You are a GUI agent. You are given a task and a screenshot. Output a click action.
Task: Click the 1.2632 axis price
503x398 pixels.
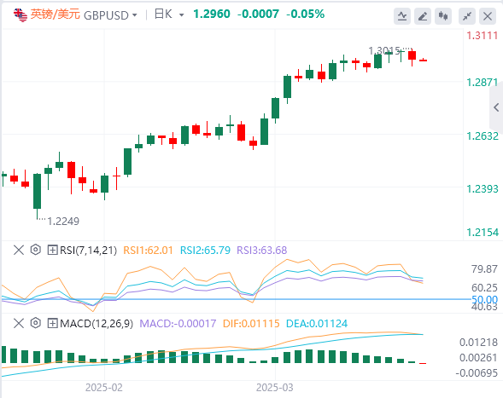click(x=483, y=136)
